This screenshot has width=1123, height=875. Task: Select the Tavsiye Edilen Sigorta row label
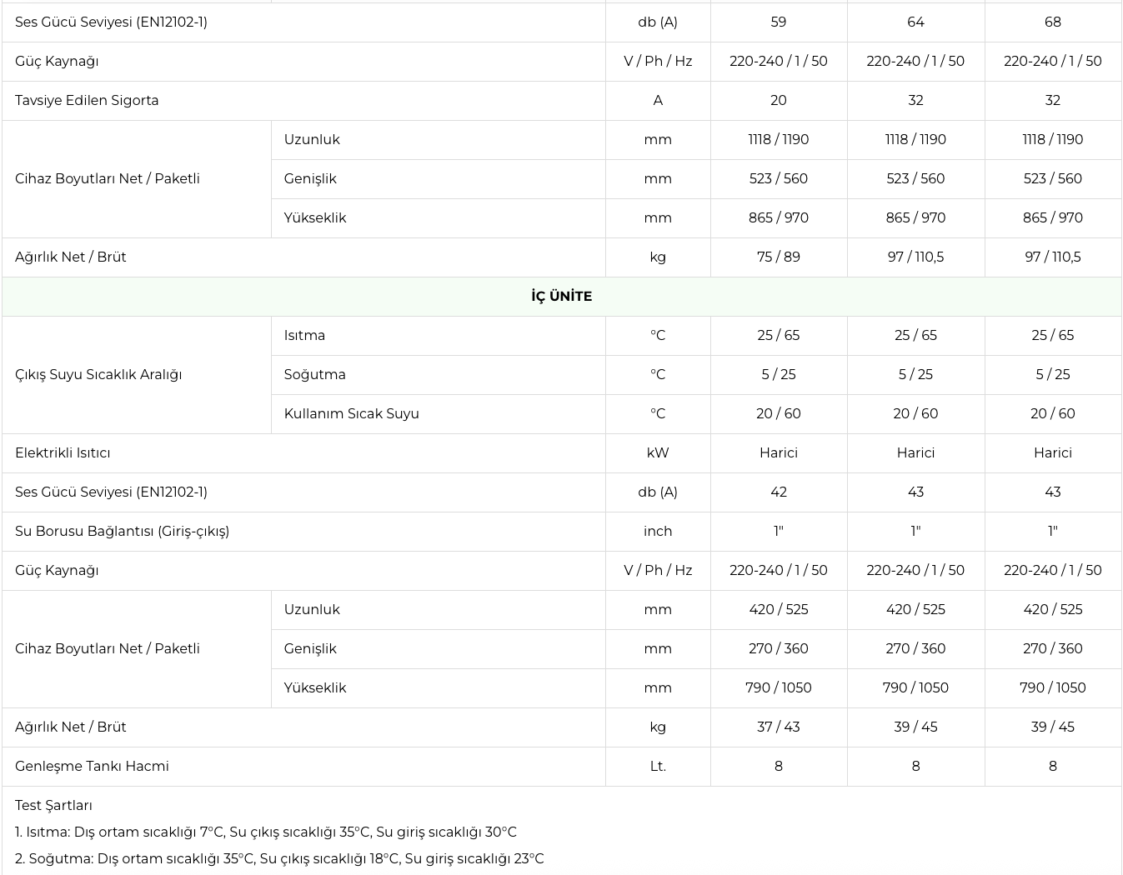(x=87, y=101)
